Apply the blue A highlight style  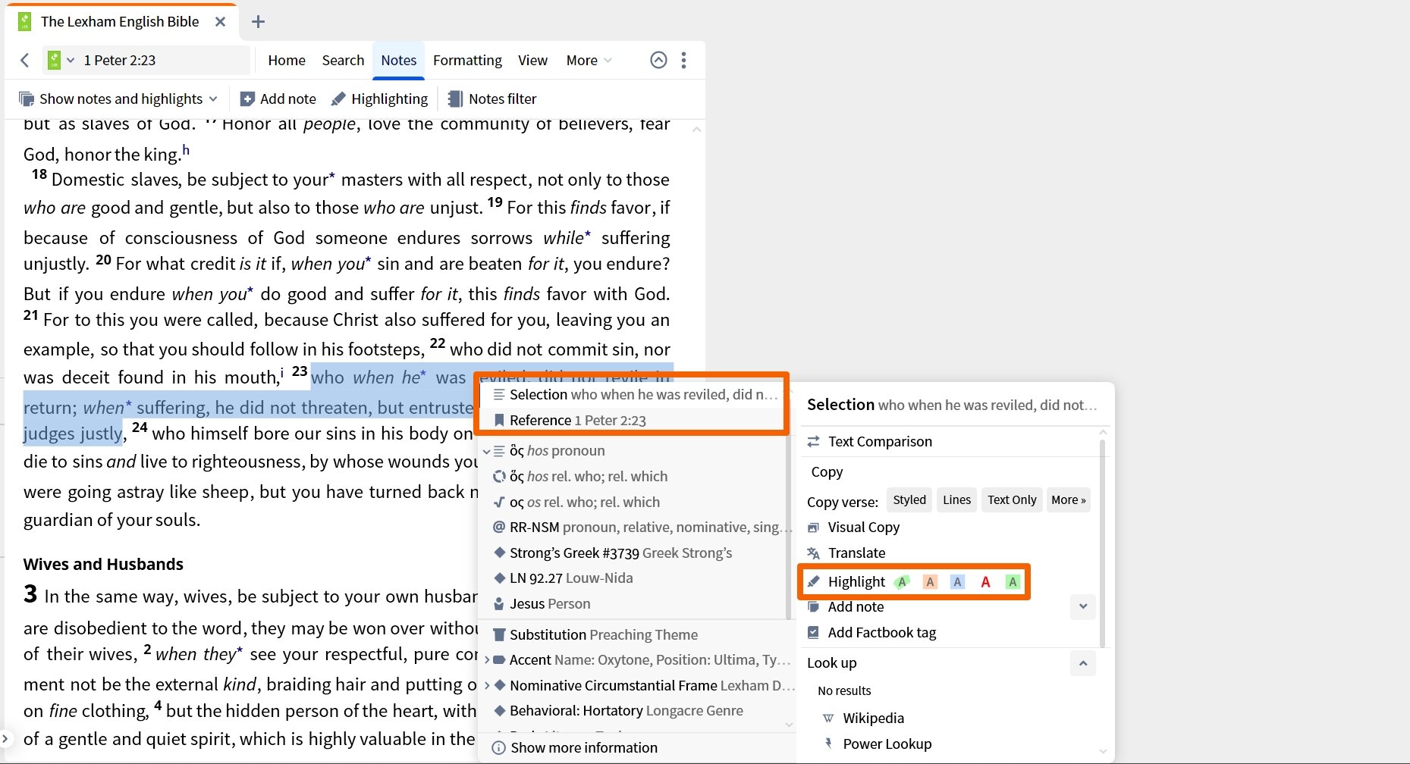[957, 581]
